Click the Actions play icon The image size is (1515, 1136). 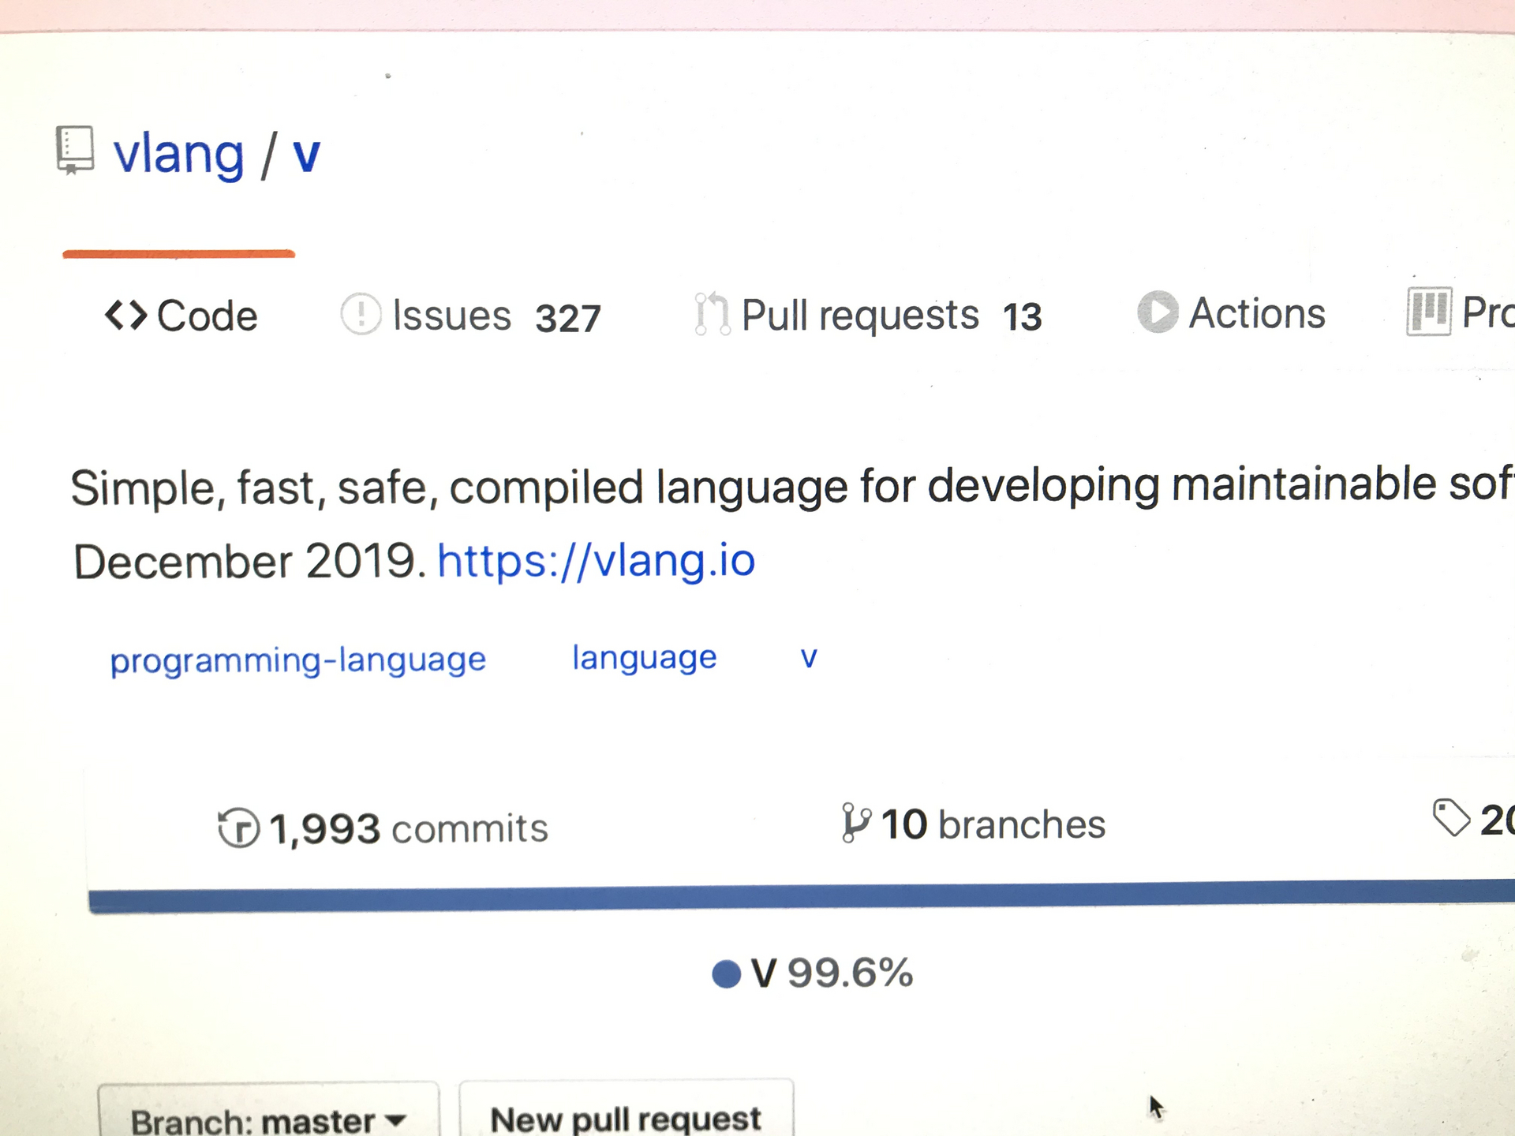pos(1158,312)
